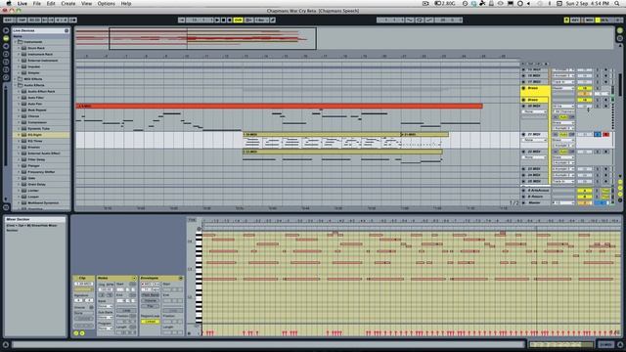Open 21 MIDI None chooser dropdown

click(534, 140)
